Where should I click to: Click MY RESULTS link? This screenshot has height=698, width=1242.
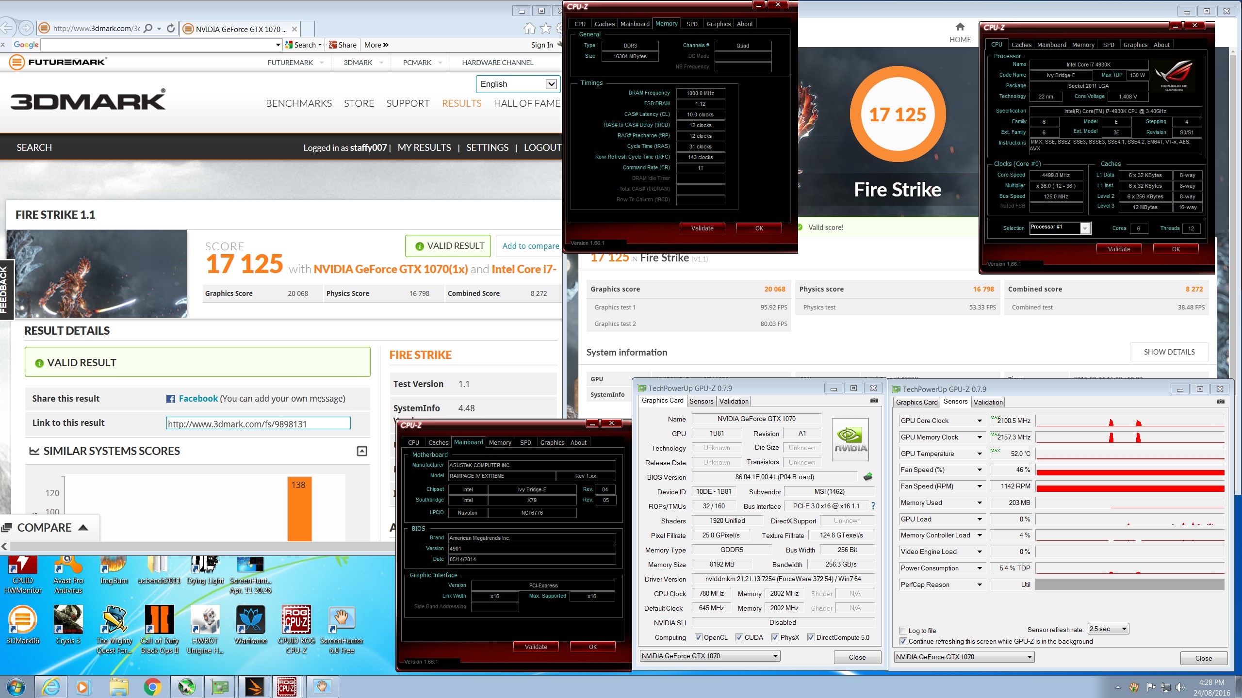point(424,147)
